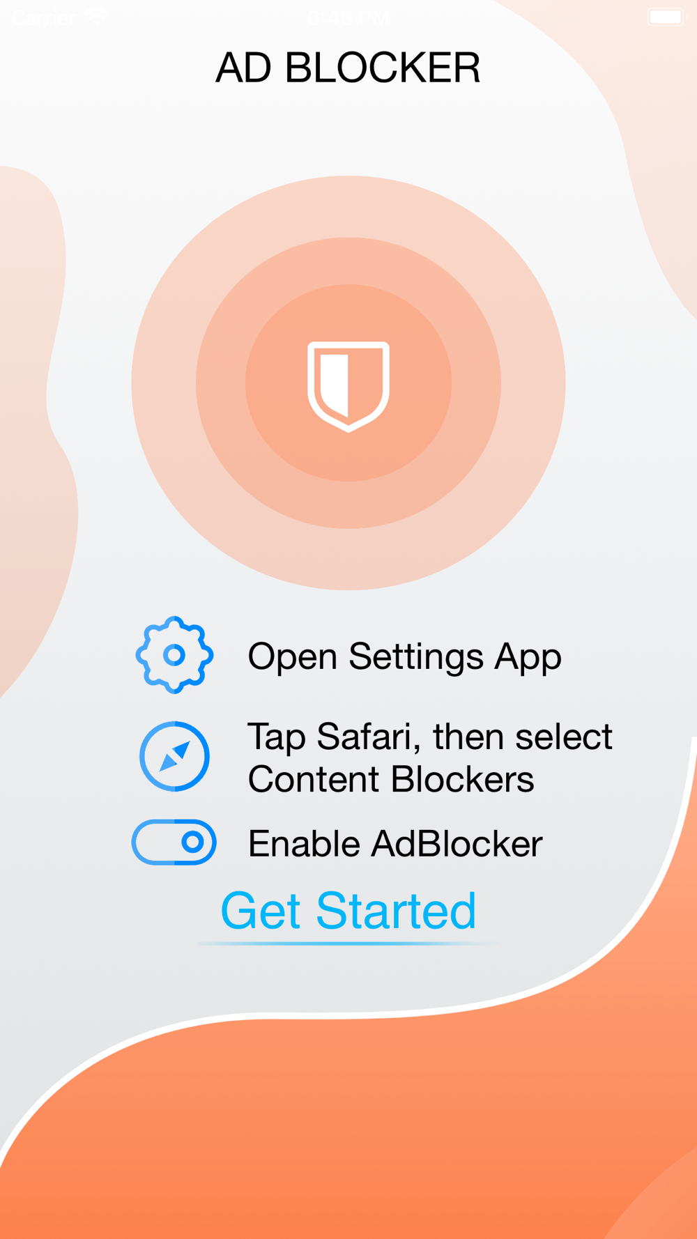This screenshot has height=1239, width=697.
Task: Tap the blue toggle switch icon
Action: 174,842
